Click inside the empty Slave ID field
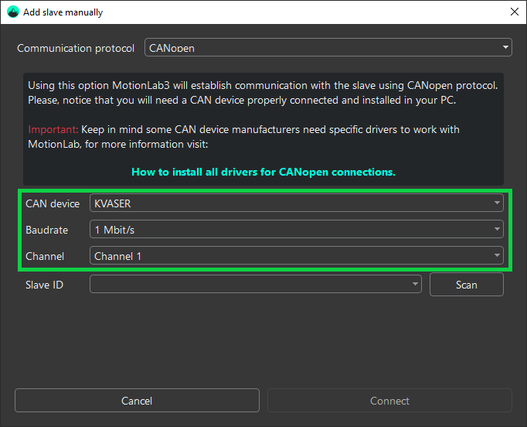The image size is (527, 427). [x=247, y=285]
